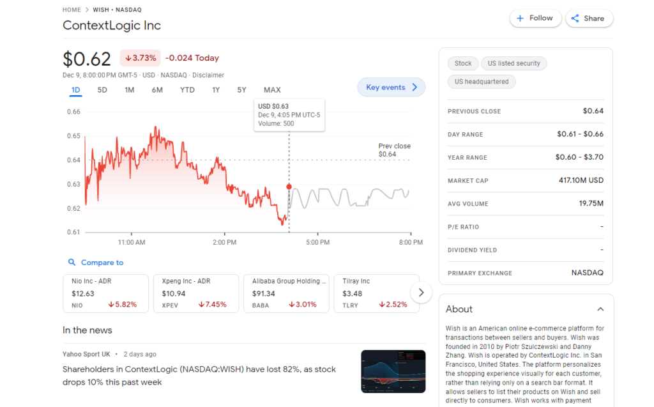654x407 pixels.
Task: Go to HOME breadcrumb link
Action: [x=72, y=10]
